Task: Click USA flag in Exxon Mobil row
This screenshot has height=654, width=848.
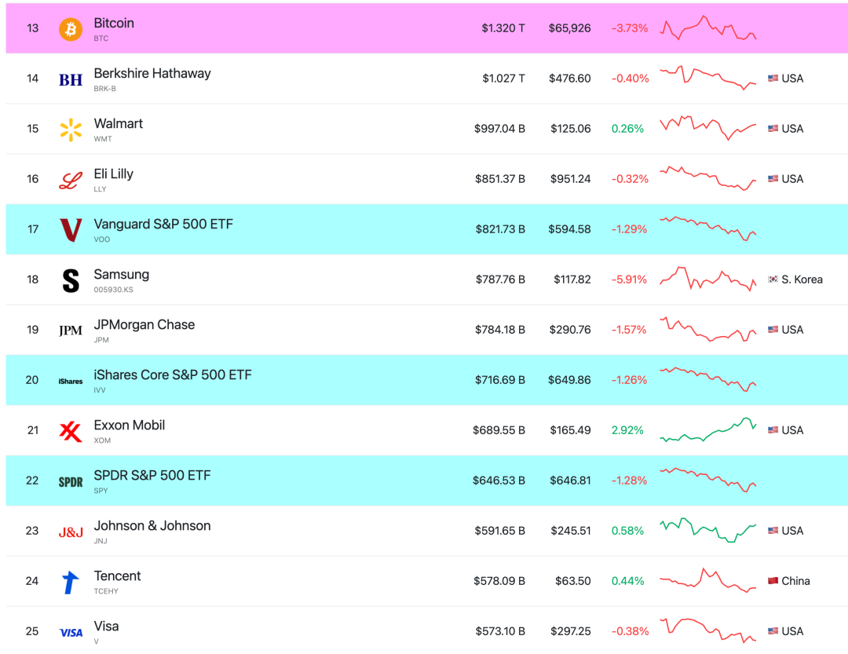Action: click(773, 430)
